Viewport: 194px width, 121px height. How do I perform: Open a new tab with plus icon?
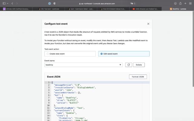tap(185, 3)
